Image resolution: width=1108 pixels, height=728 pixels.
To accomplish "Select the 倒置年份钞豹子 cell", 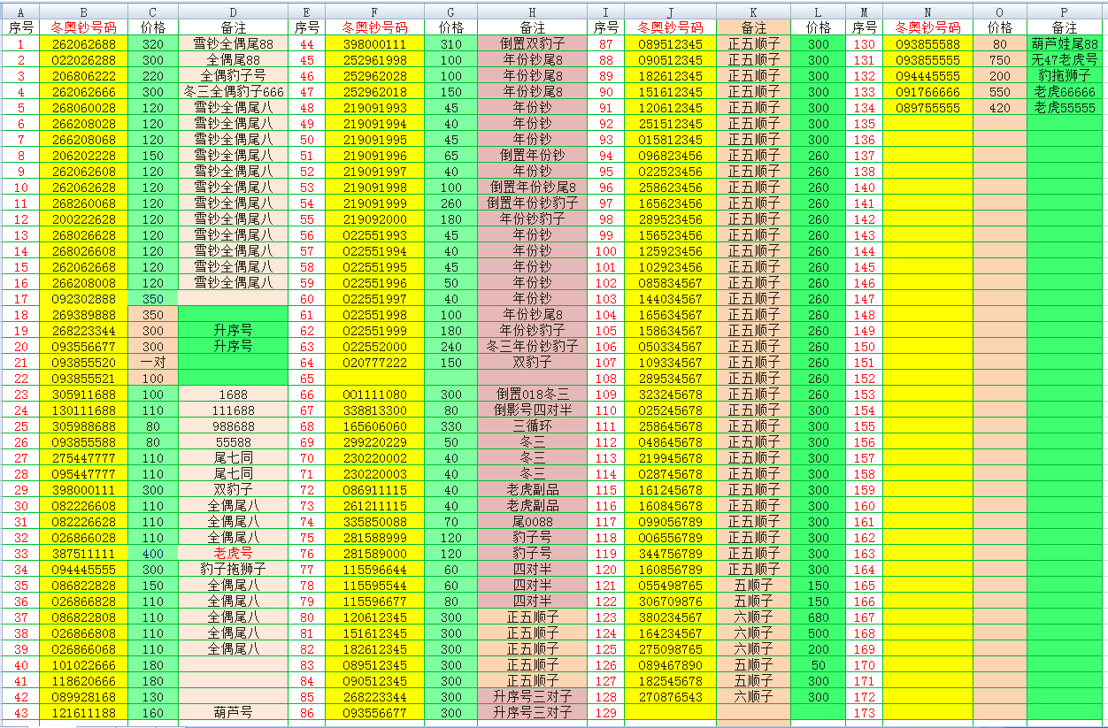I will point(532,203).
